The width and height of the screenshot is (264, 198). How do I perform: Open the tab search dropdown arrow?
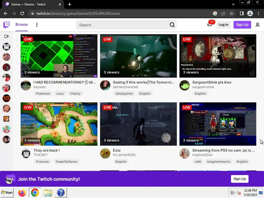coord(233,4)
